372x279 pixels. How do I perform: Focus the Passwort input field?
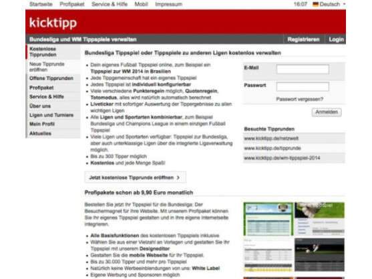pos(303,87)
